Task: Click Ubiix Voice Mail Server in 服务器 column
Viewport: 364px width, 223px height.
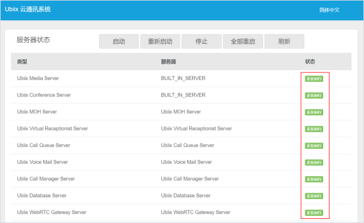Action: pos(186,162)
